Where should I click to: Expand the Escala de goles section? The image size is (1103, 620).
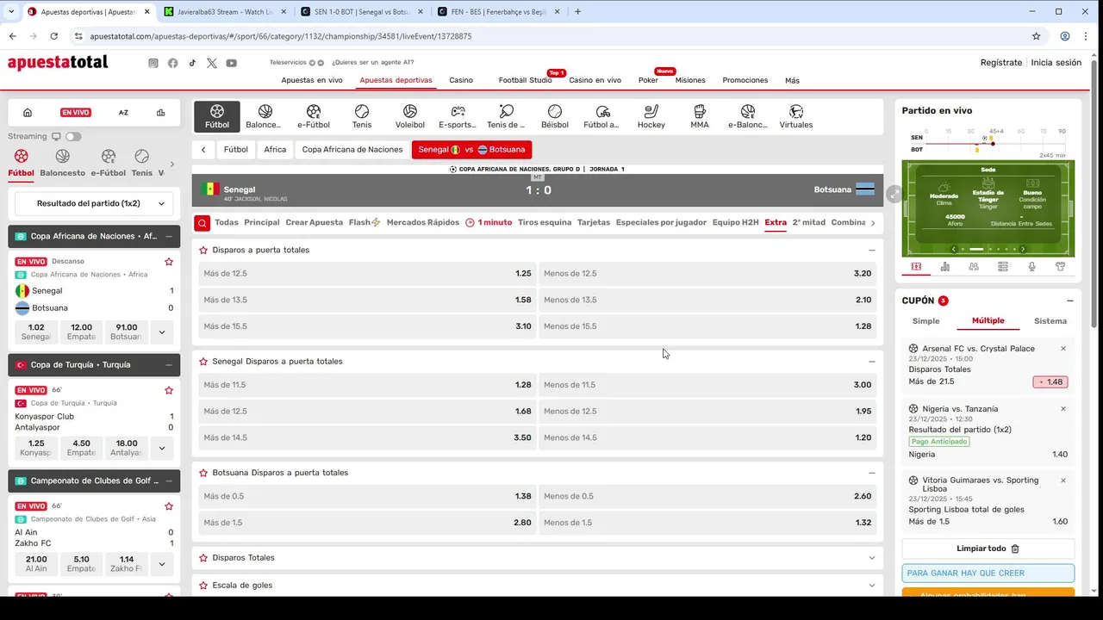pyautogui.click(x=872, y=586)
